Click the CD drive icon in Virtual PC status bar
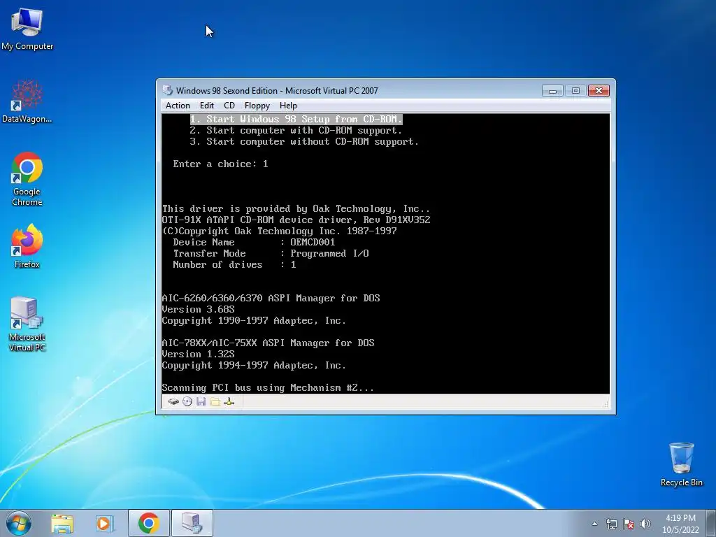Viewport: 716px width, 537px height. pyautogui.click(x=187, y=401)
